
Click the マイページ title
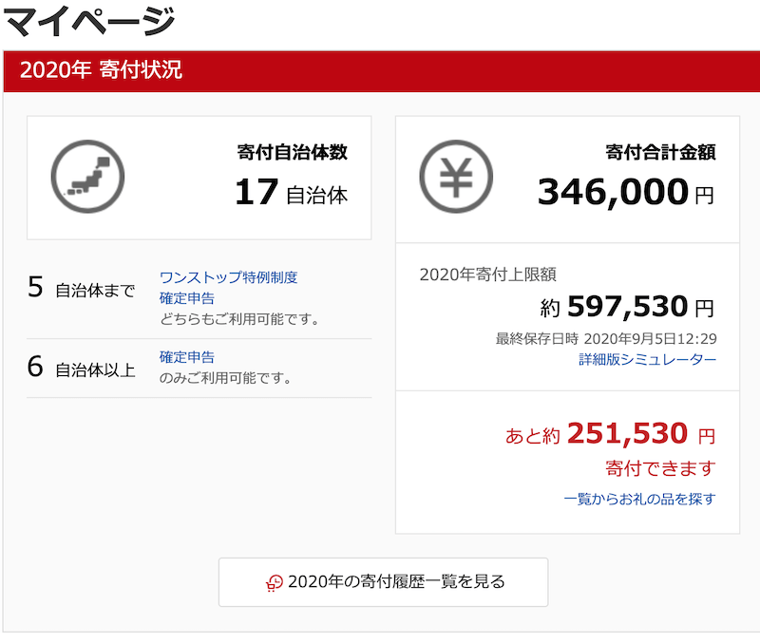click(89, 22)
